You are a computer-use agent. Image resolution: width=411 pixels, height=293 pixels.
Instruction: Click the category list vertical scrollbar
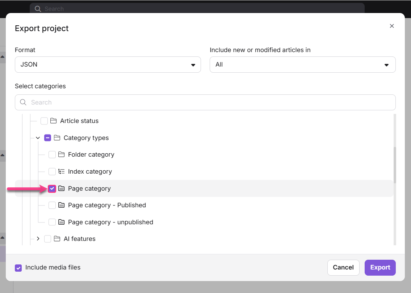coord(395,165)
